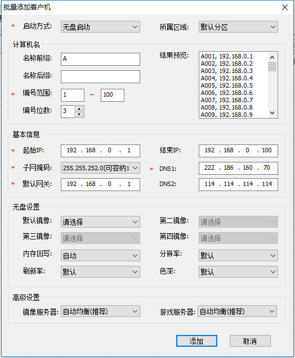Decrease 编号位数 with the down arrow
Viewport: 295px width, 358px height.
[x=79, y=115]
